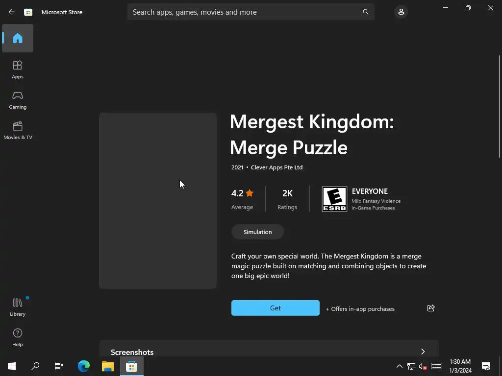Click the Mergest Kingdom: Merge Puzzle title
The image size is (502, 376).
tap(311, 135)
